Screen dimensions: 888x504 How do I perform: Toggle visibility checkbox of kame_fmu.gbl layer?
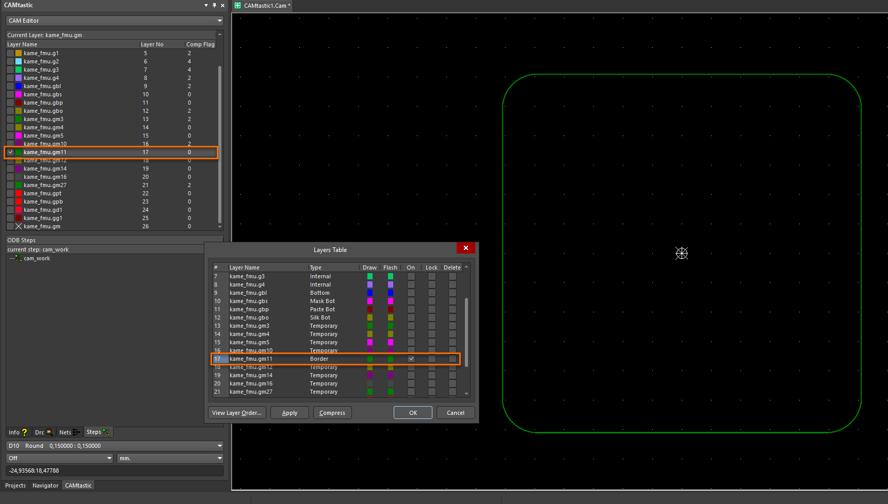click(x=10, y=86)
